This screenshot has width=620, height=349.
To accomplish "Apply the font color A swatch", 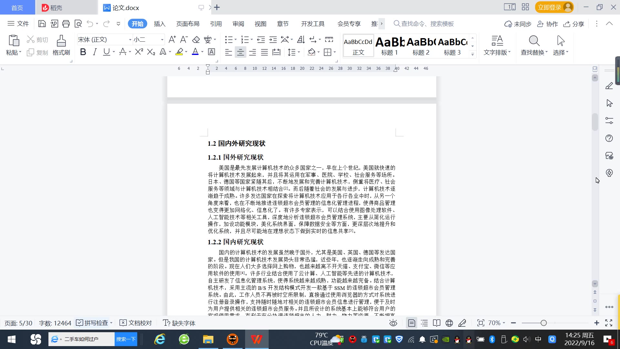I will (195, 52).
